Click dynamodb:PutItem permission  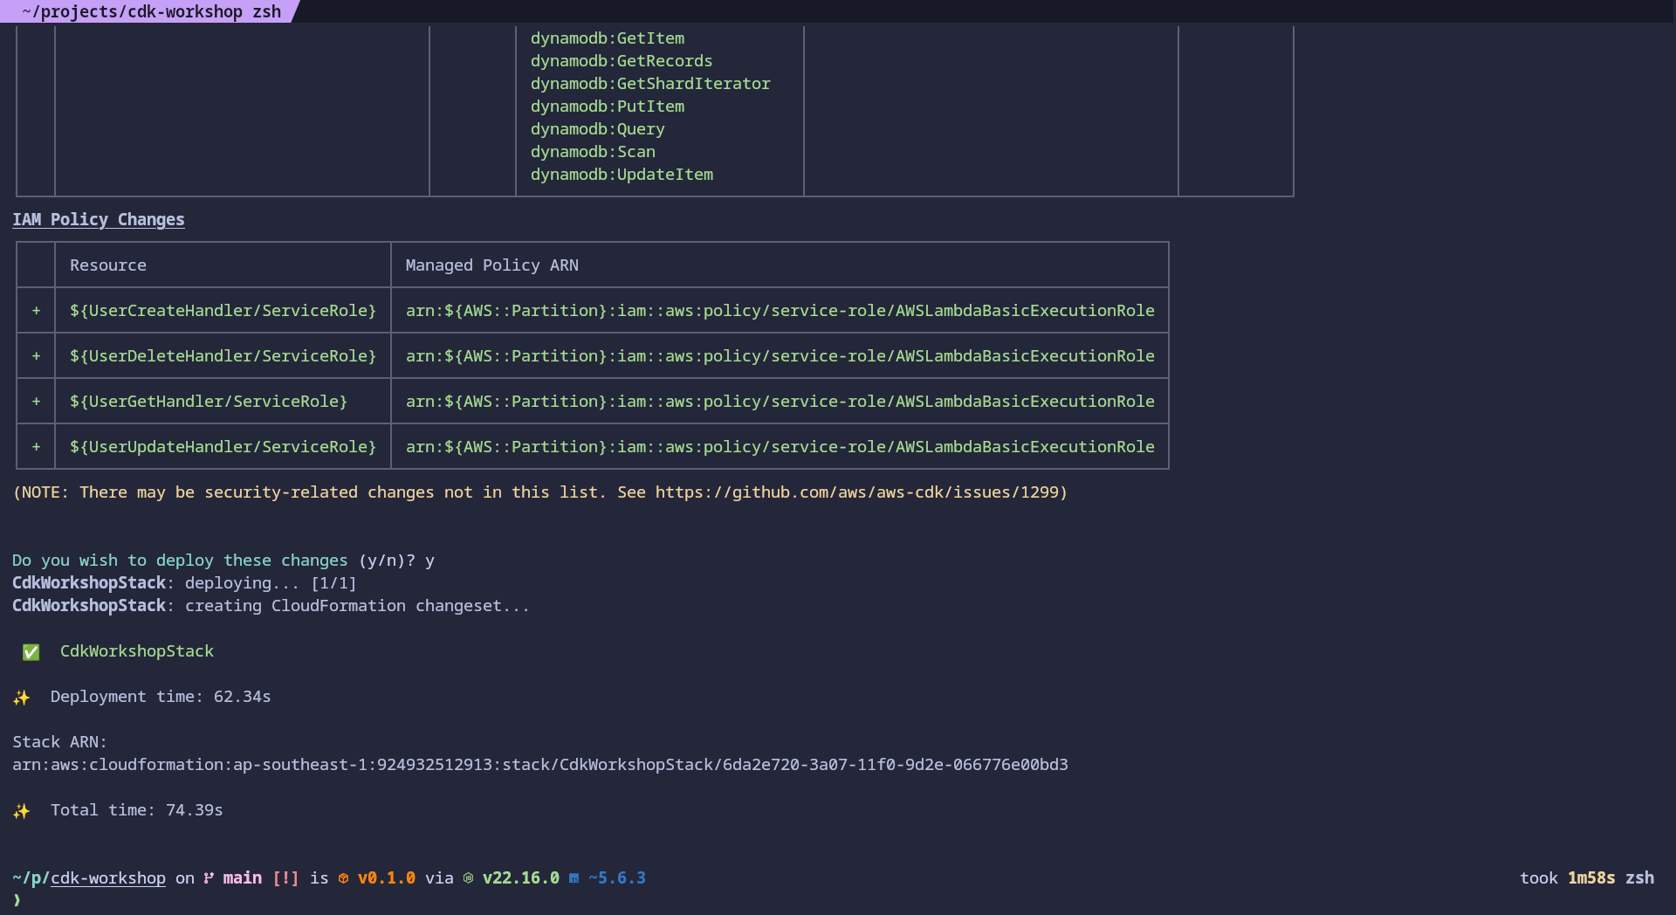coord(608,107)
